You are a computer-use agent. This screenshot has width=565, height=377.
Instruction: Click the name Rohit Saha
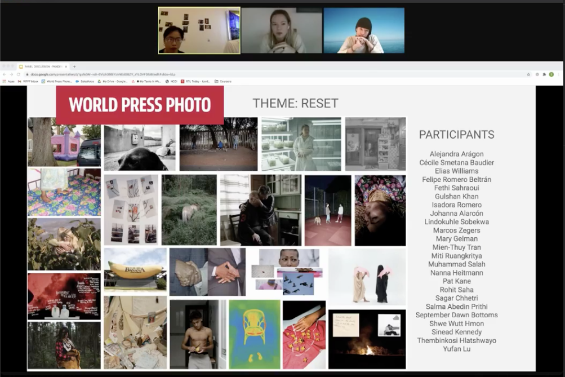456,290
